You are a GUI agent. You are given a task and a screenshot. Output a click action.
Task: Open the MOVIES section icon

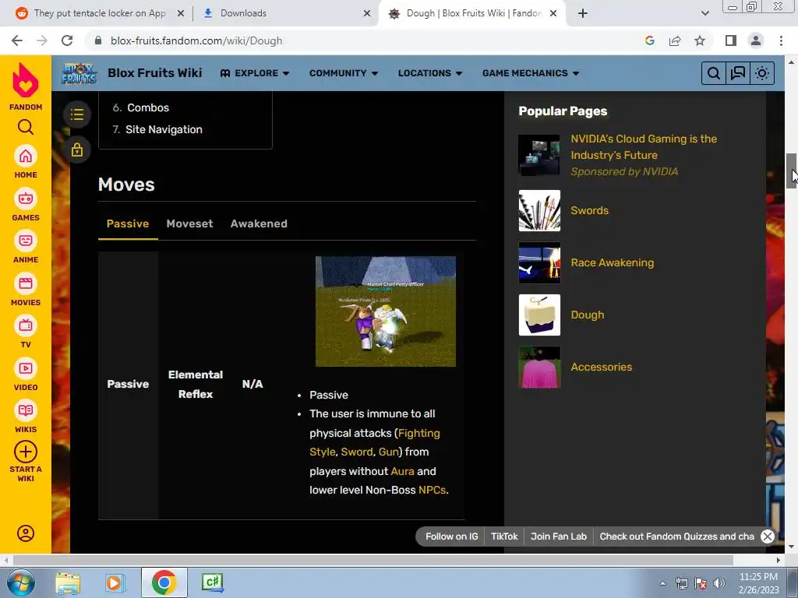click(x=26, y=283)
